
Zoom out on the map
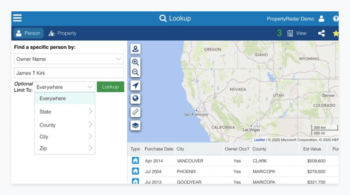coord(136,72)
